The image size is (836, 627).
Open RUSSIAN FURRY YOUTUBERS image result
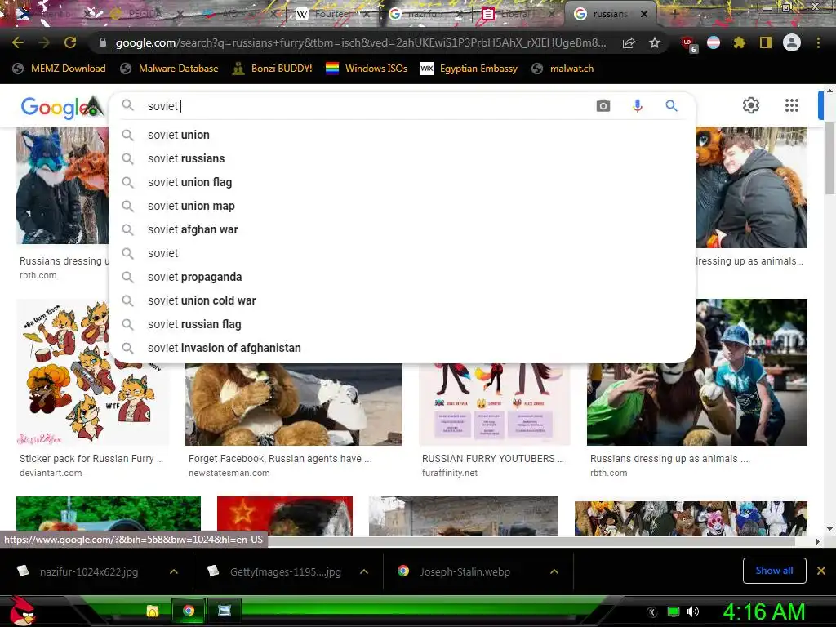tap(494, 404)
